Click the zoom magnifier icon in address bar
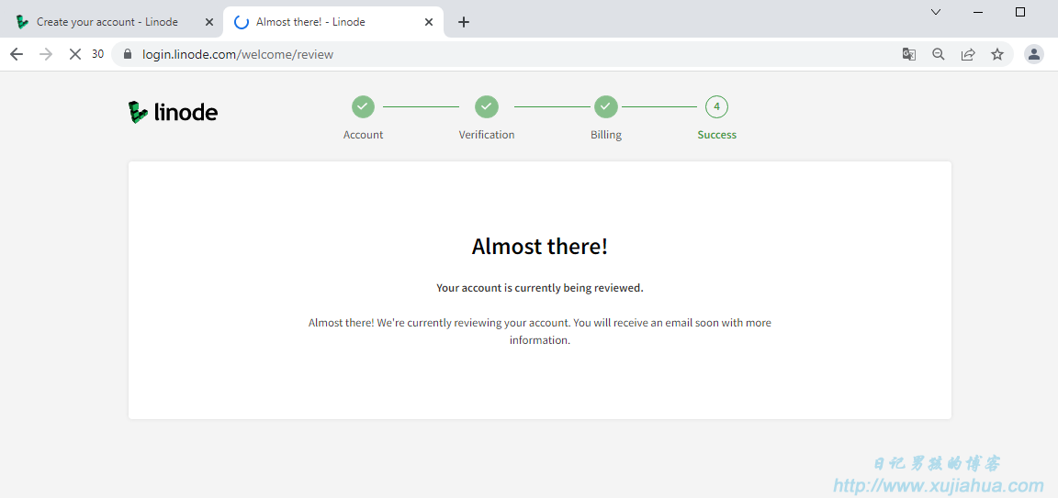 click(939, 55)
